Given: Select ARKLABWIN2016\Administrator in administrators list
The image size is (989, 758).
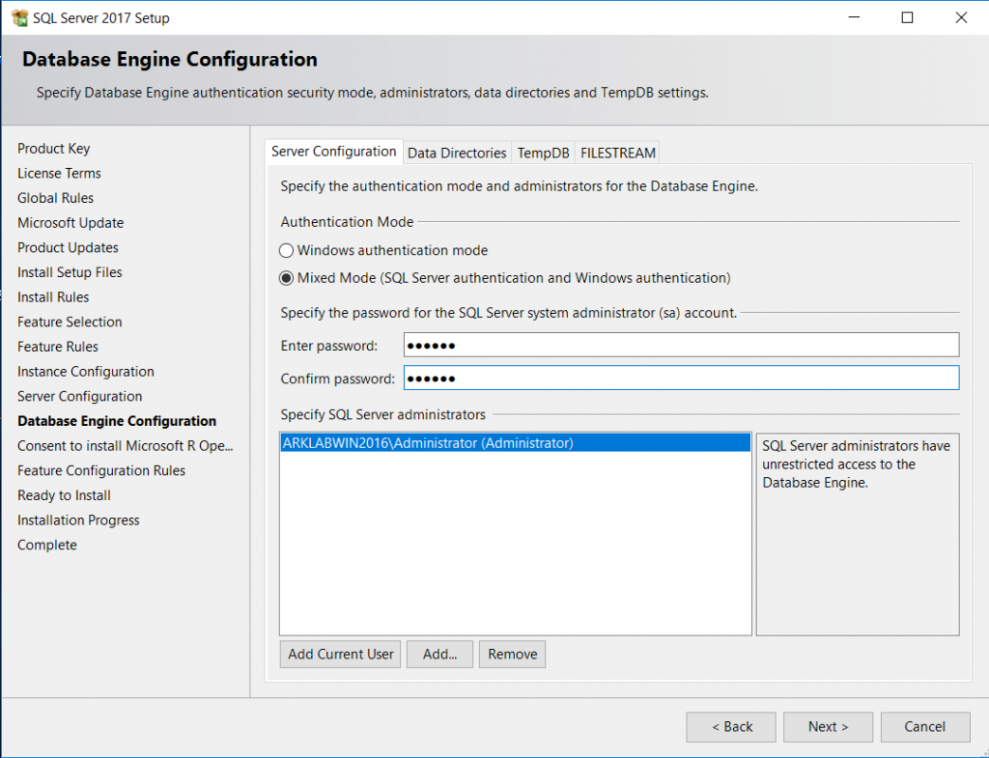Looking at the screenshot, I should pos(516,442).
